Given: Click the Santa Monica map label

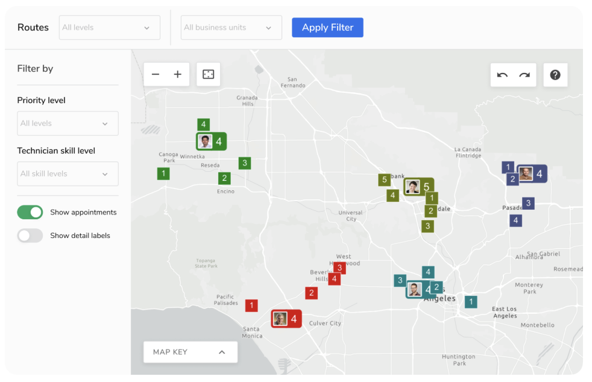Looking at the screenshot, I should 252,333.
